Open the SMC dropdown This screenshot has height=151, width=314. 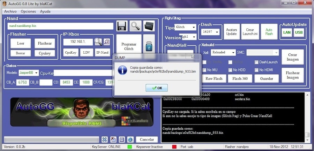click(262, 52)
